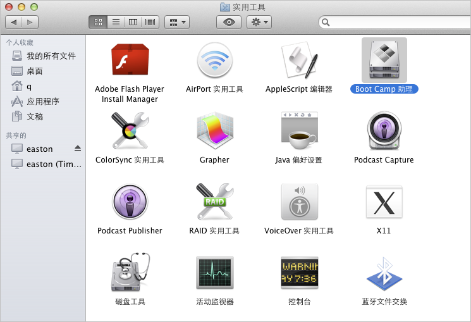
Task: Open home folder q in sidebar
Action: click(x=43, y=87)
